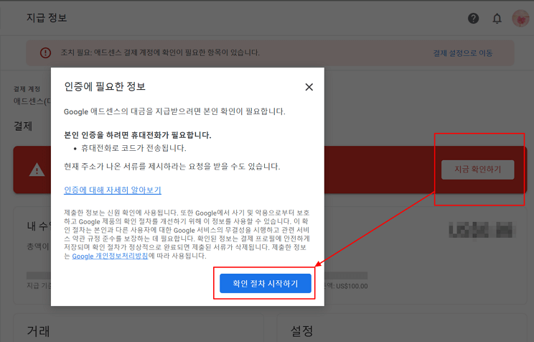This screenshot has height=342, width=534.
Task: Click the 지급 정보 page title
Action: (47, 18)
